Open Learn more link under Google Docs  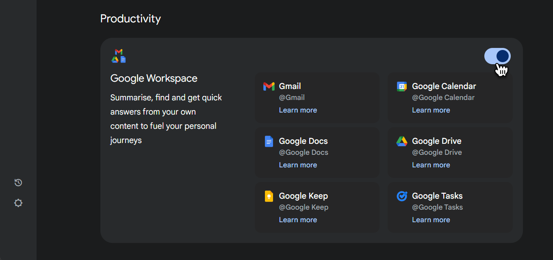pyautogui.click(x=298, y=165)
